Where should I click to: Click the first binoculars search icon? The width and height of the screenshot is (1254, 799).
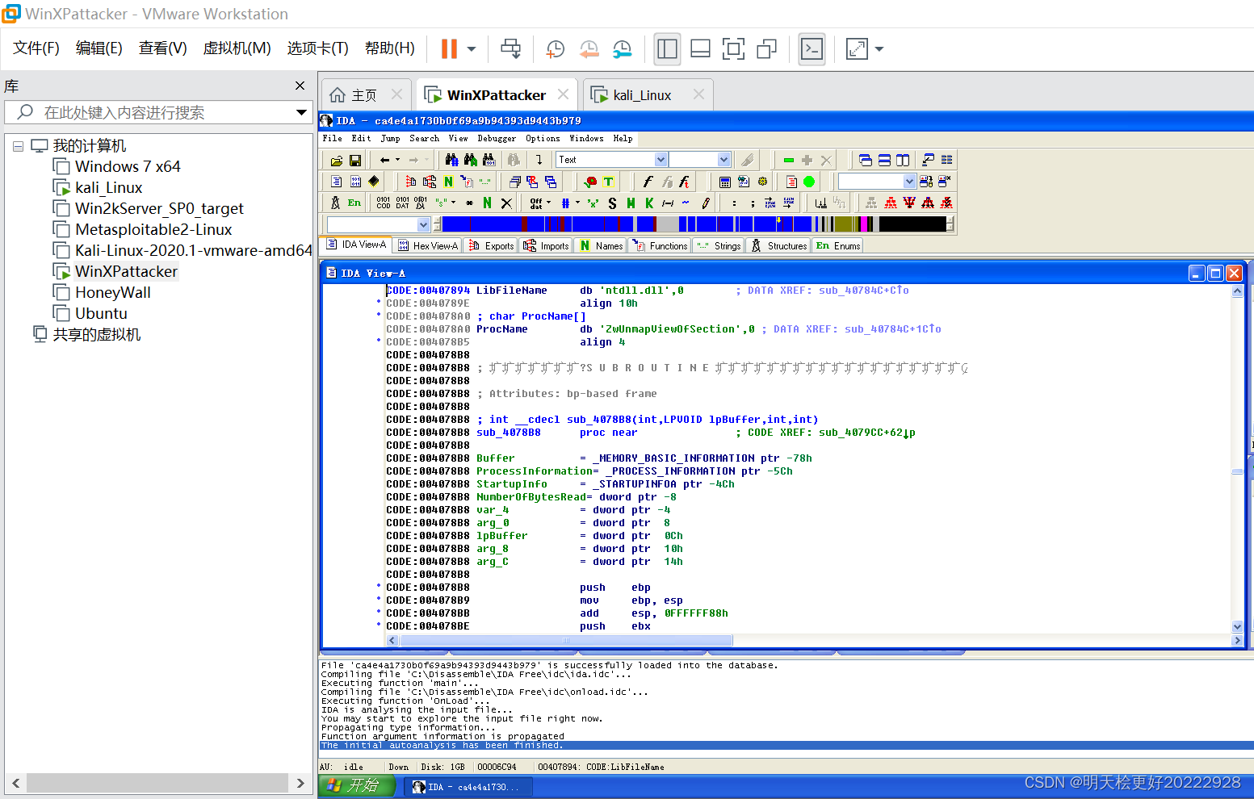point(451,160)
